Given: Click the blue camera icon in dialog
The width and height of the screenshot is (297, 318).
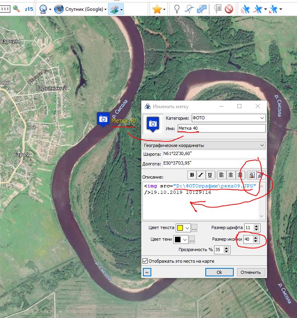Looking at the screenshot, I should tap(153, 123).
